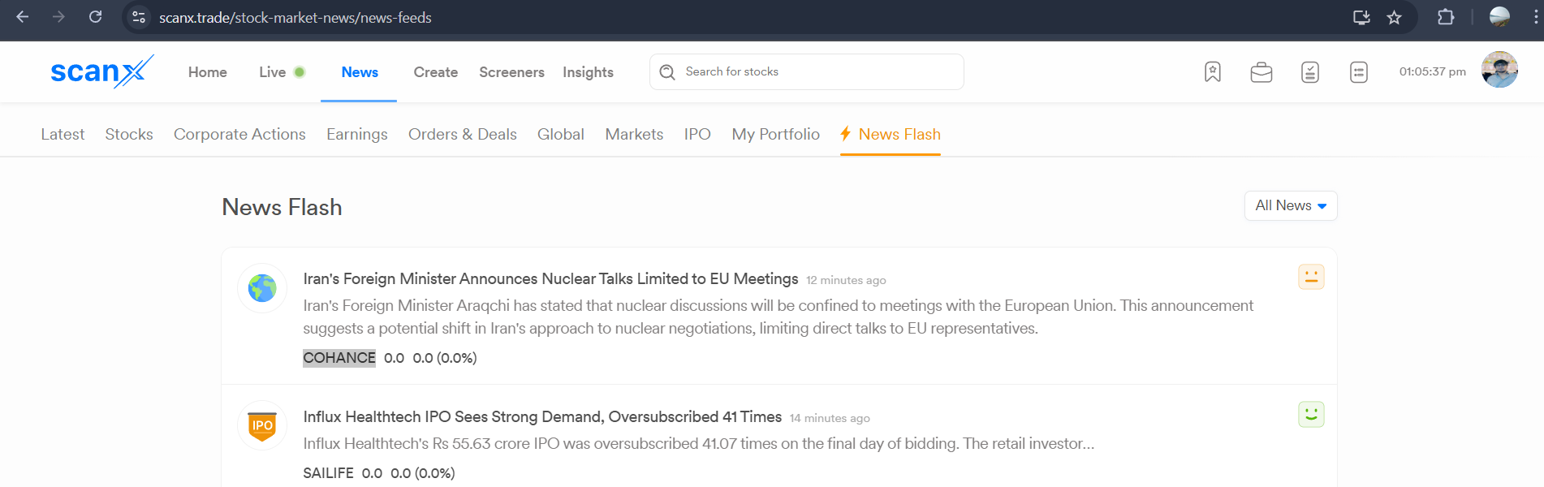Viewport: 1544px width, 487px height.
Task: Click the browser forward arrow
Action: [58, 17]
